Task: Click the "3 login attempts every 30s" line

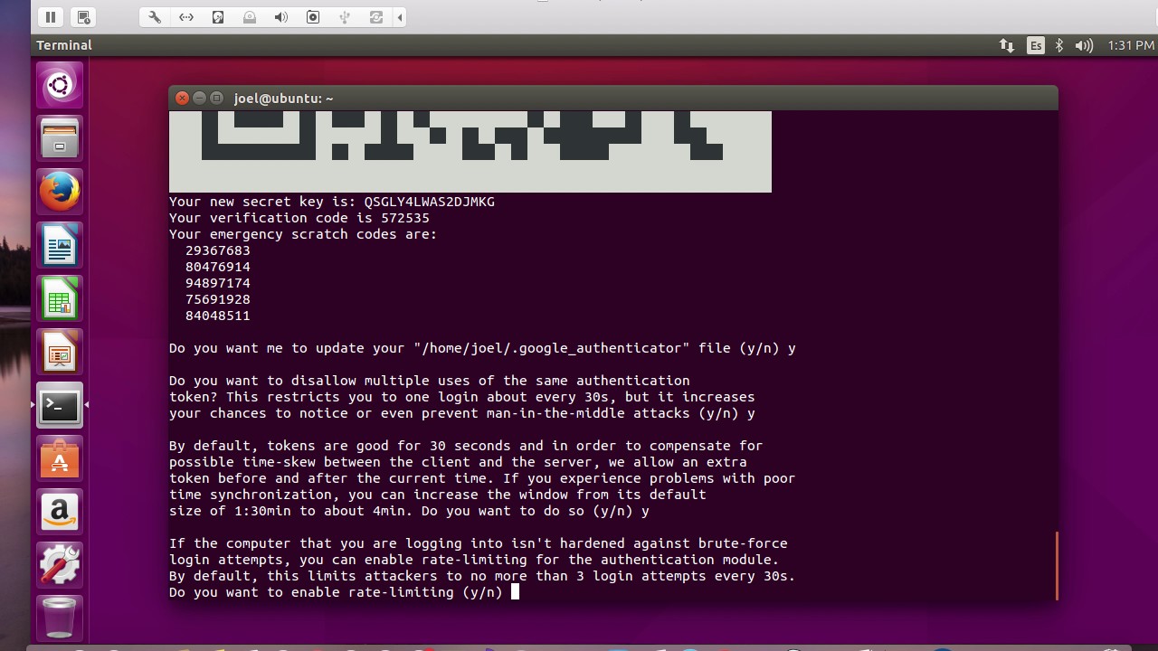Action: click(x=482, y=576)
